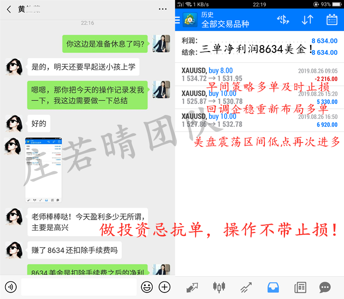Open the hamburger menu in trading app

[178, 20]
